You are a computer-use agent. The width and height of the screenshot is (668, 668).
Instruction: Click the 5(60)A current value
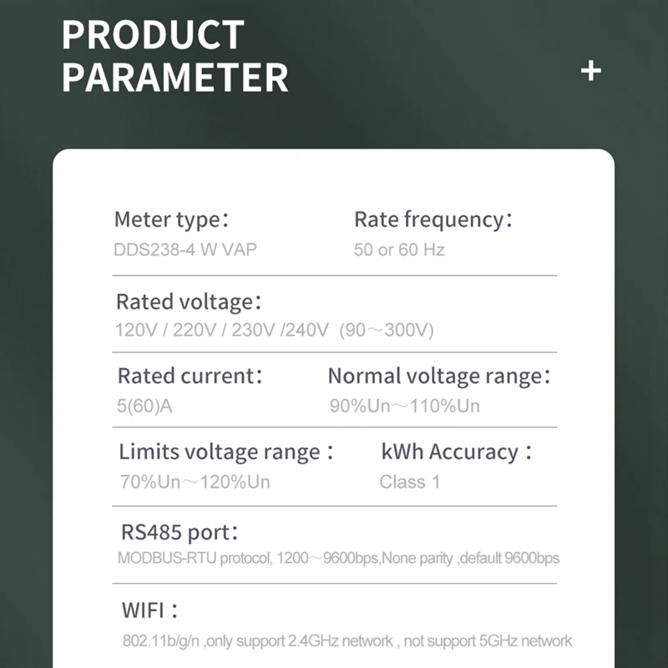144,407
